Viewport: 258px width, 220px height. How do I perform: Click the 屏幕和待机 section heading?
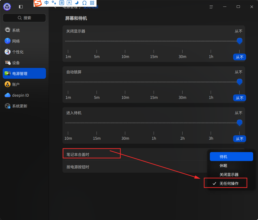[76, 18]
